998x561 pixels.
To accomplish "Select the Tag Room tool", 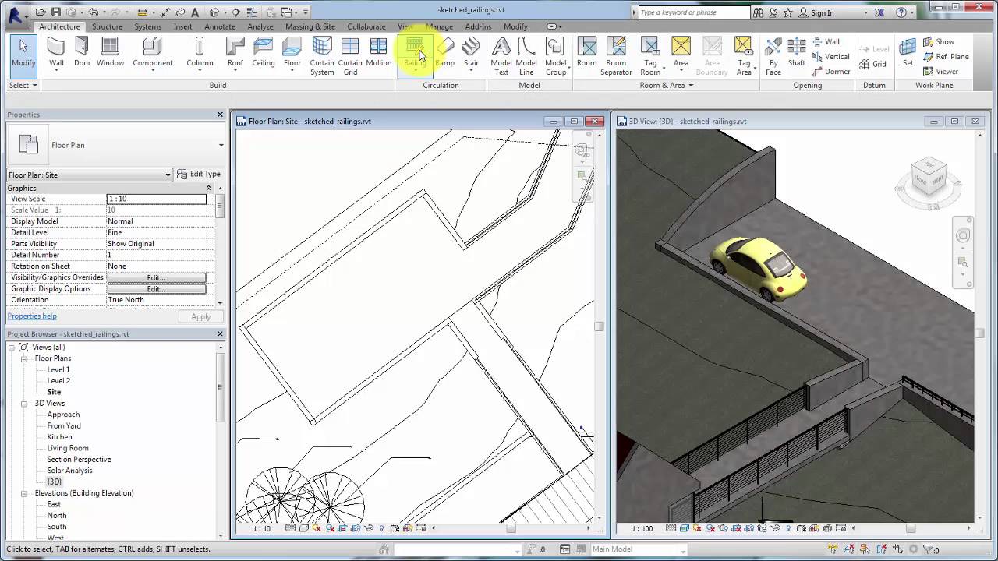I will 650,56.
